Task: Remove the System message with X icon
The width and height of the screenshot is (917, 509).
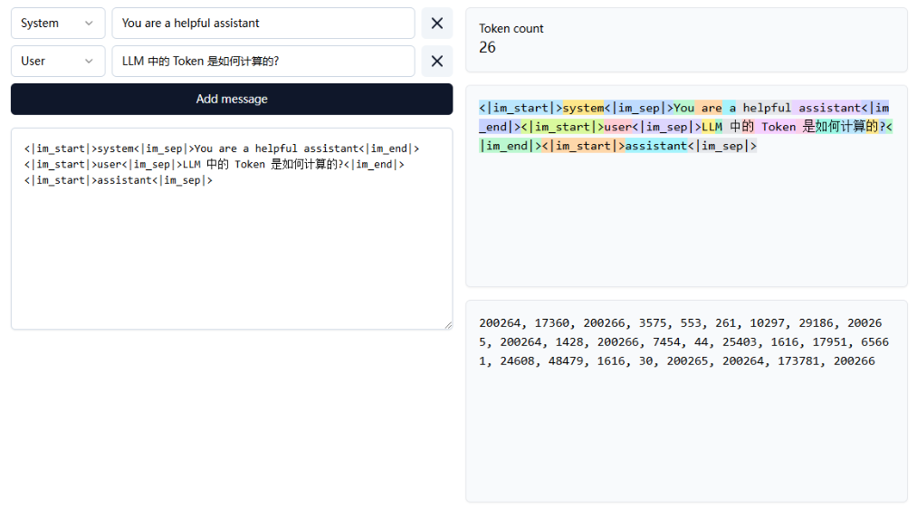Action: point(437,24)
